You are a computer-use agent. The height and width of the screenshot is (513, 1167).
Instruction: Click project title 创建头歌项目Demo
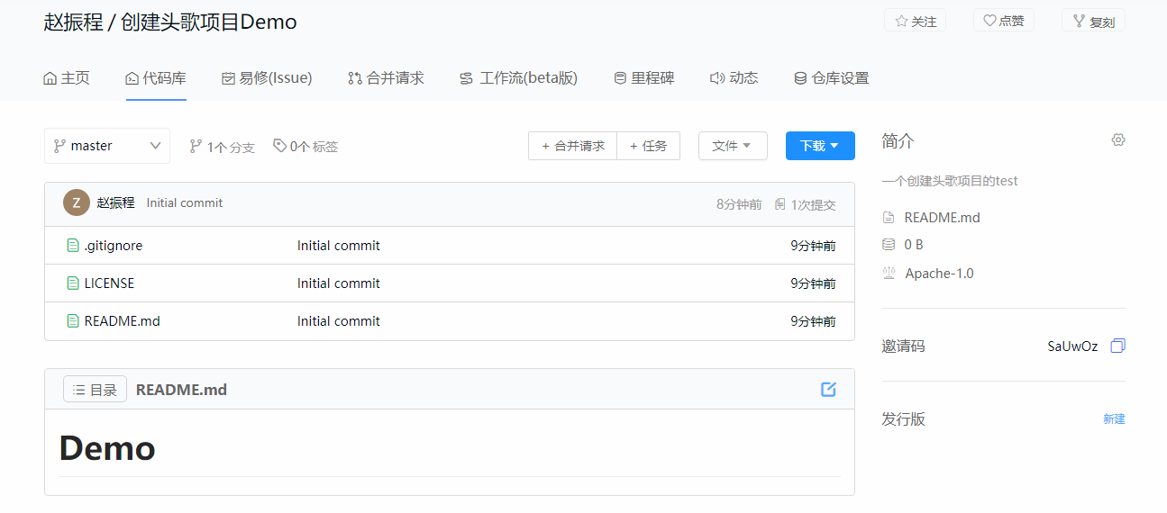coord(209,22)
